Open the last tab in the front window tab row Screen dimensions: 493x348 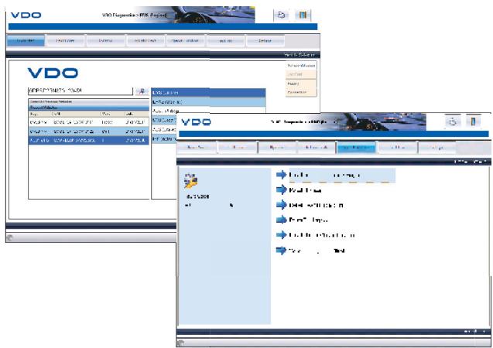[437, 147]
